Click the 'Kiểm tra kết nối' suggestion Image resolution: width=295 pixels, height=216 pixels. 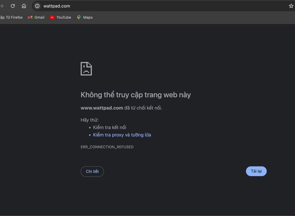110,127
